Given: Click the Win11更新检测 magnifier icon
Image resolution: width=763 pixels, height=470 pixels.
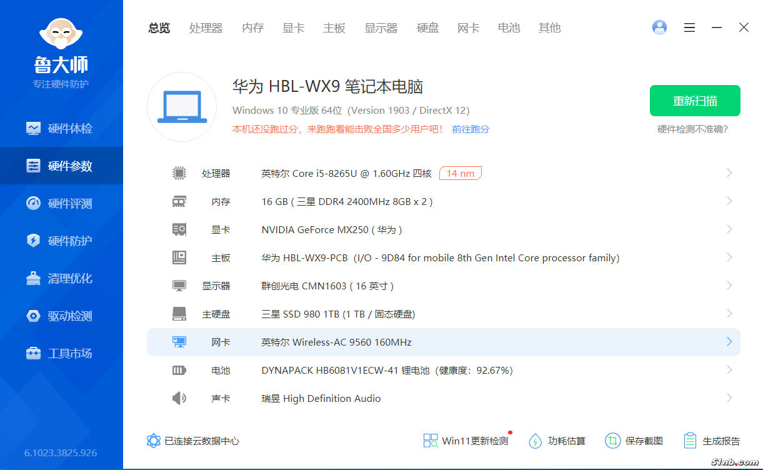Looking at the screenshot, I should click(431, 441).
